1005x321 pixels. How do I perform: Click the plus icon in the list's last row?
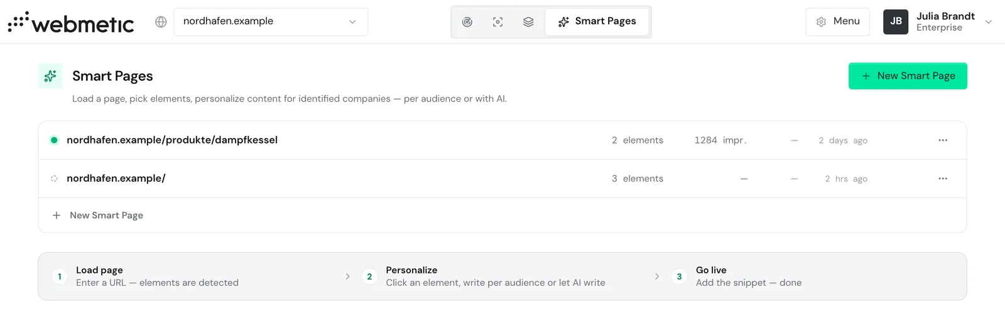click(x=57, y=215)
